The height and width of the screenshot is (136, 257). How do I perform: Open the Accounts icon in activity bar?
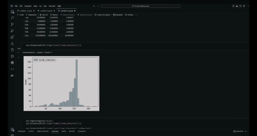click(x=12, y=129)
